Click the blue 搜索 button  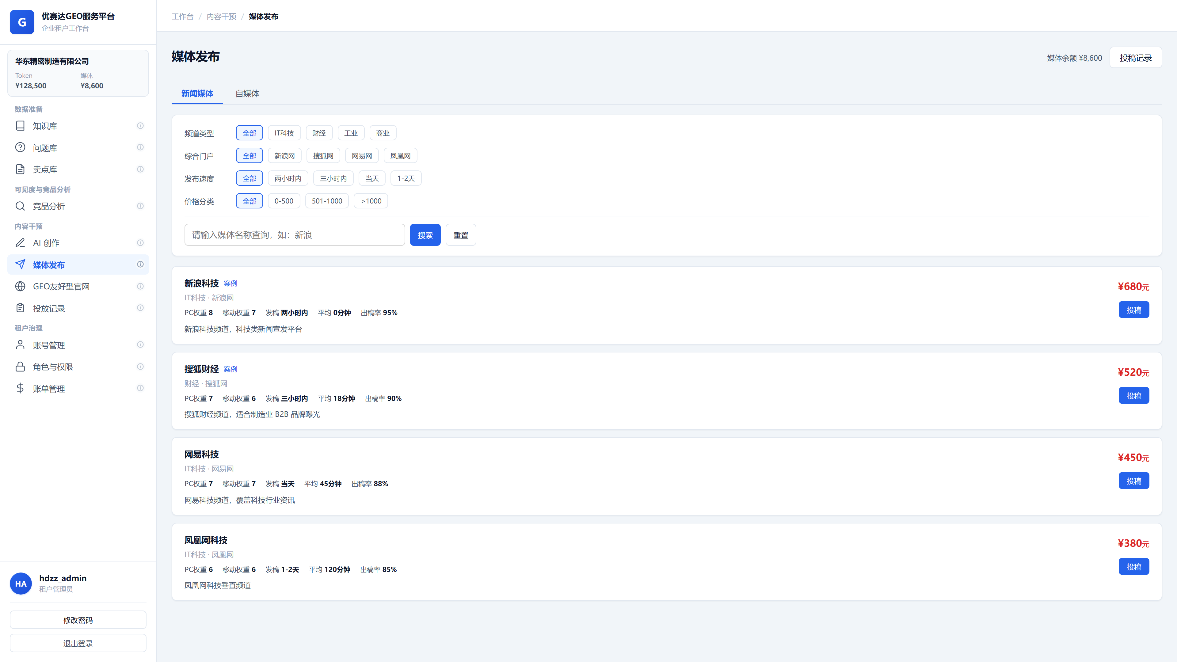425,235
